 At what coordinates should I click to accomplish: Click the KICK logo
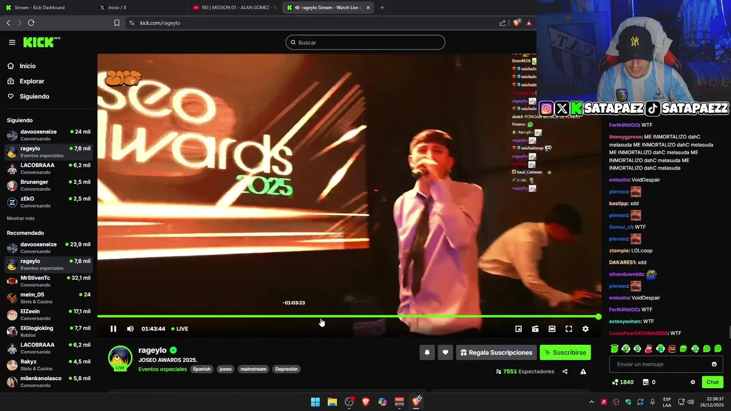pos(41,42)
